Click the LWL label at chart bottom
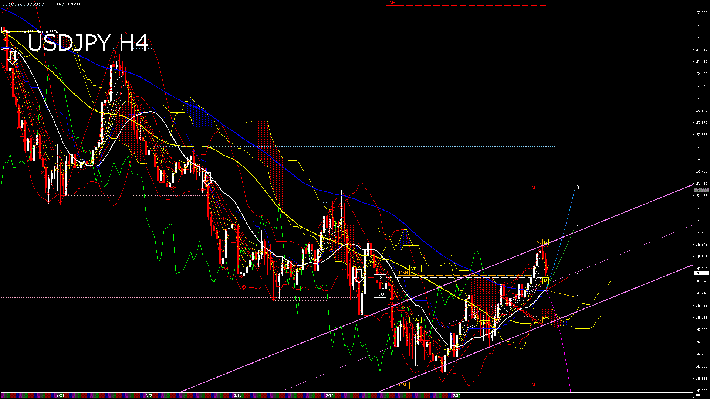 [403, 385]
